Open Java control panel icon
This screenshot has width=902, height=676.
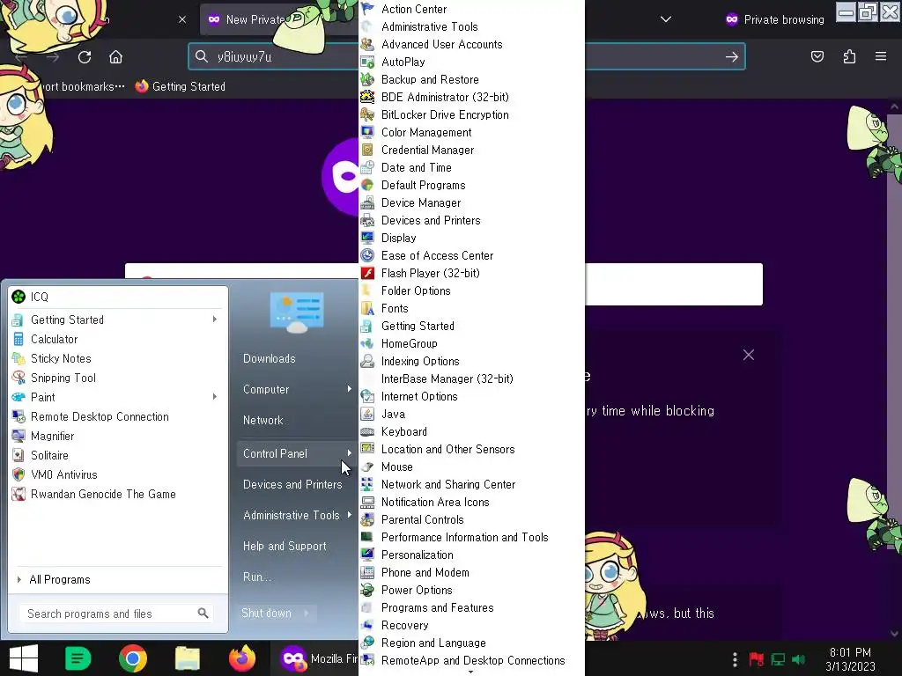[x=367, y=414]
